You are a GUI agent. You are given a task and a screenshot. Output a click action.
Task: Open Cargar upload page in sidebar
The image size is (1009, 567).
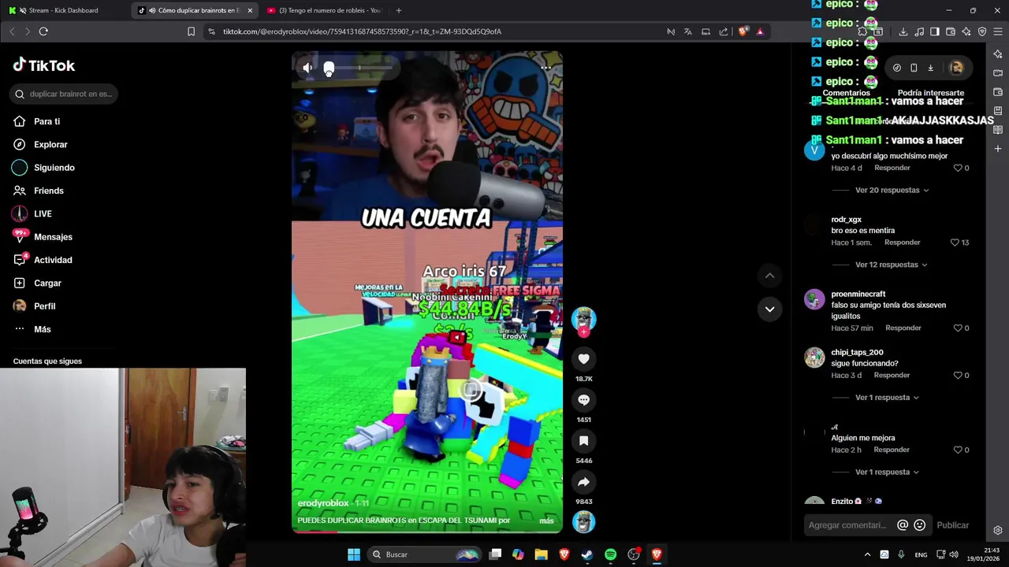[47, 283]
